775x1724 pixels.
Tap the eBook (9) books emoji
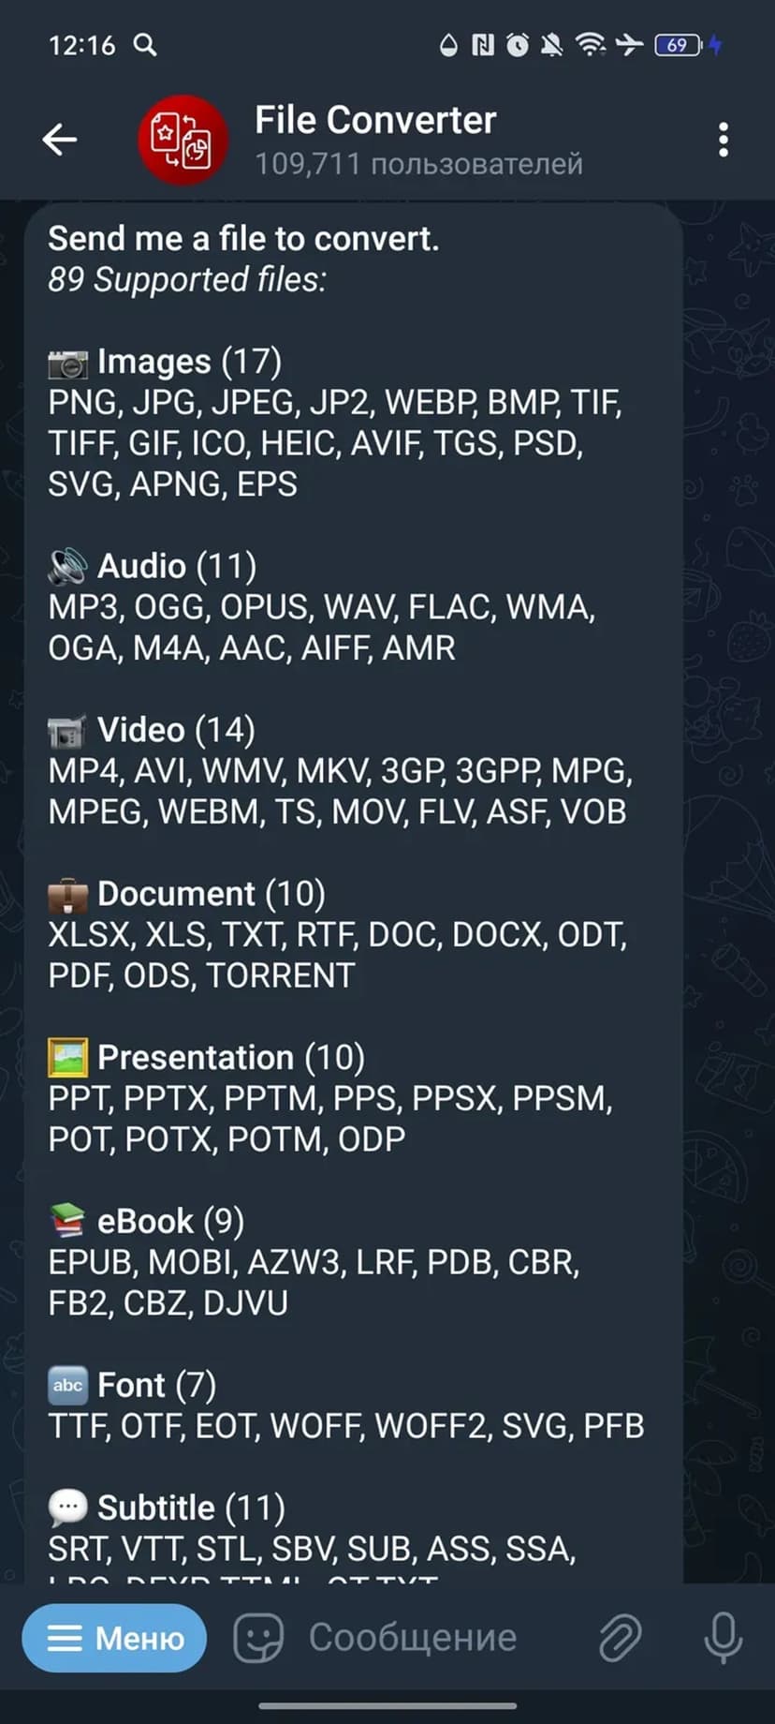tap(67, 1221)
